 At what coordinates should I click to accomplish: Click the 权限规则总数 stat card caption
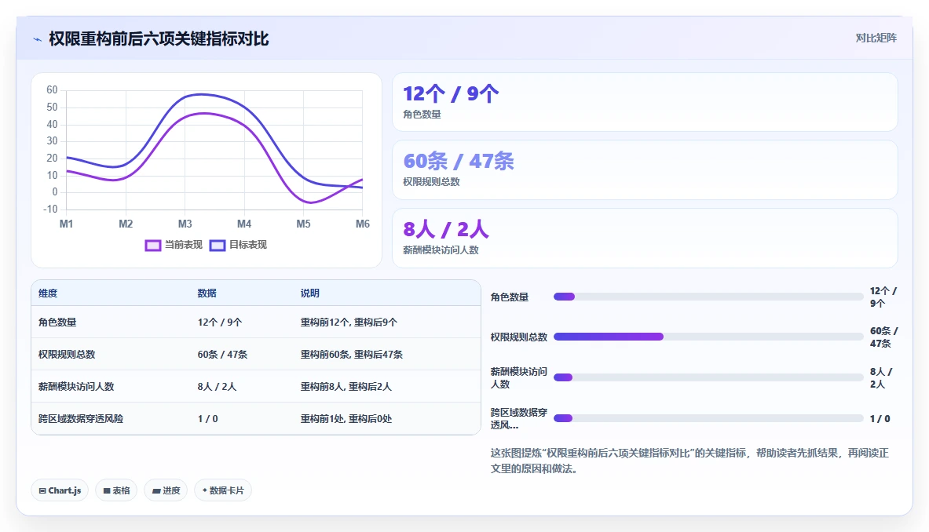[x=431, y=182]
